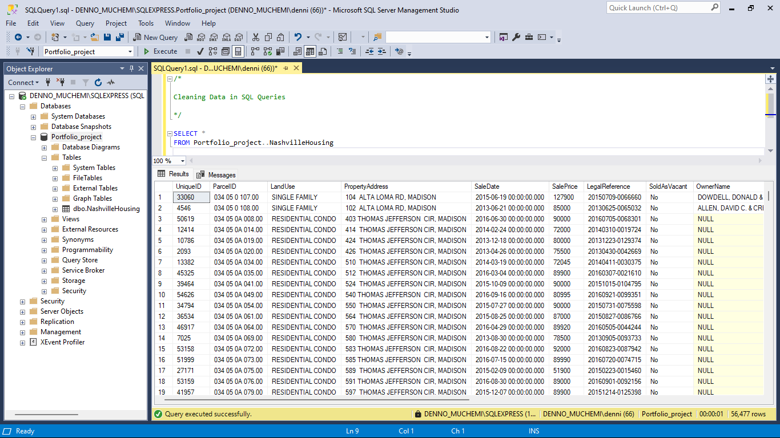Open a new DAX query editor
This screenshot has width=780, height=438.
click(x=239, y=37)
